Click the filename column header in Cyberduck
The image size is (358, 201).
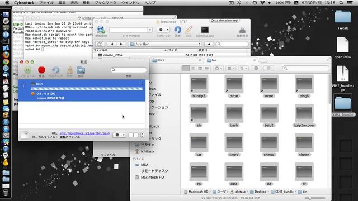130,50
